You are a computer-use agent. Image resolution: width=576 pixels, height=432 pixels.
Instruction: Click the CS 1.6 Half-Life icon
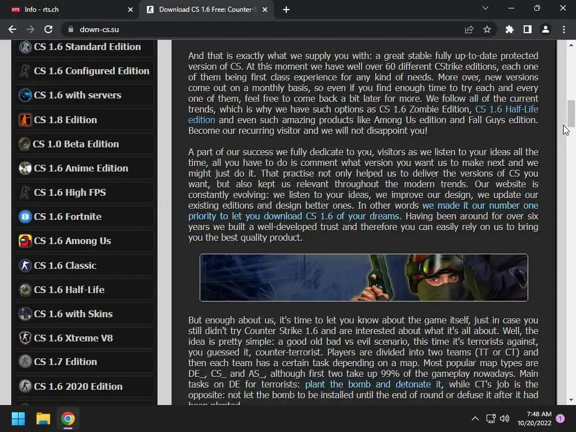tap(25, 290)
